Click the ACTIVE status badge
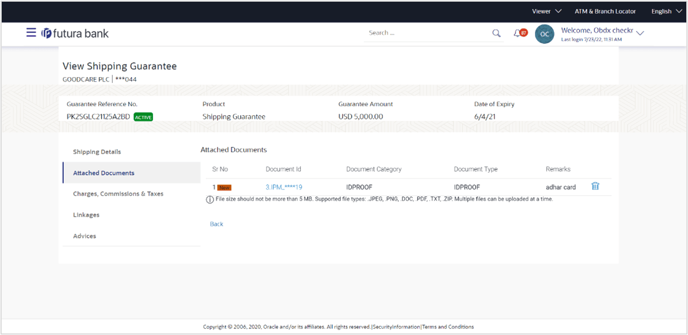 point(143,117)
